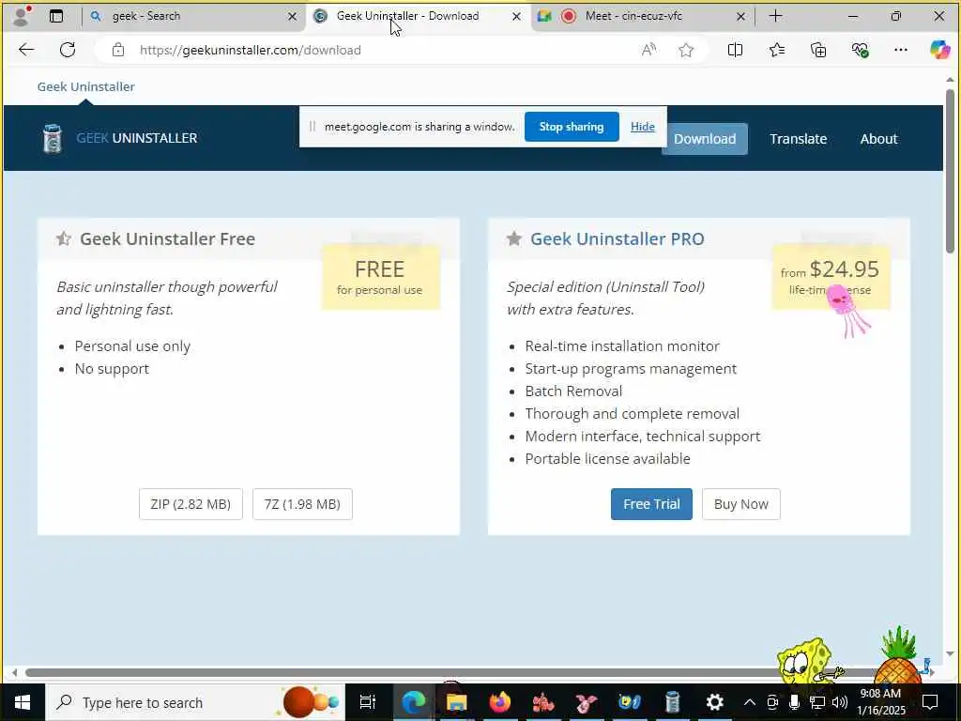The width and height of the screenshot is (961, 721).
Task: Open split screen view
Action: pyautogui.click(x=735, y=50)
